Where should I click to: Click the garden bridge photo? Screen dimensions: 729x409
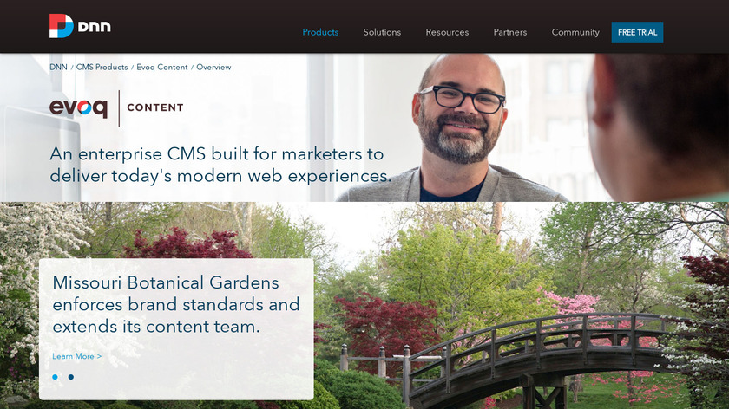pos(521,307)
